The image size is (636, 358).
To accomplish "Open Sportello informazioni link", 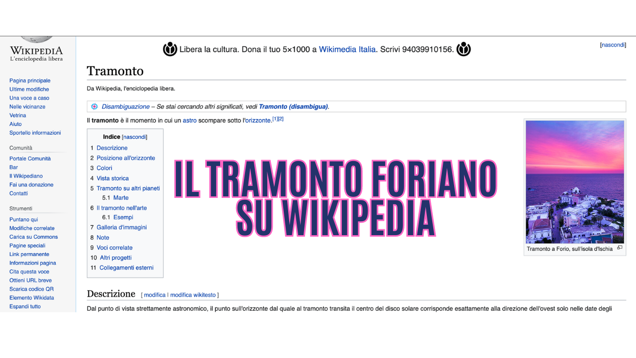I will [x=35, y=133].
